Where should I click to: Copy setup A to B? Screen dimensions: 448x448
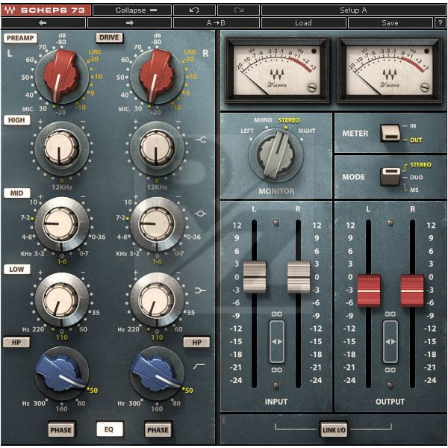coord(217,22)
